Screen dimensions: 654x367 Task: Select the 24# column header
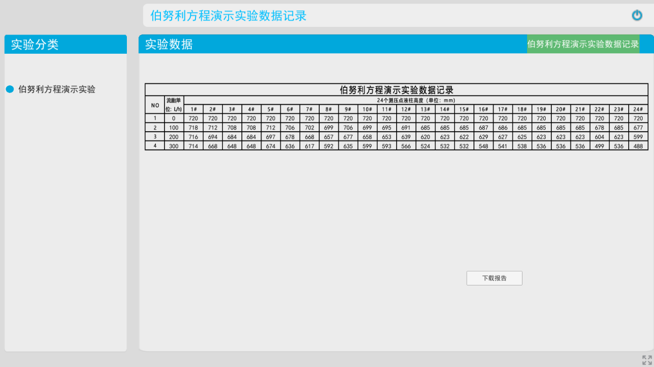[638, 109]
